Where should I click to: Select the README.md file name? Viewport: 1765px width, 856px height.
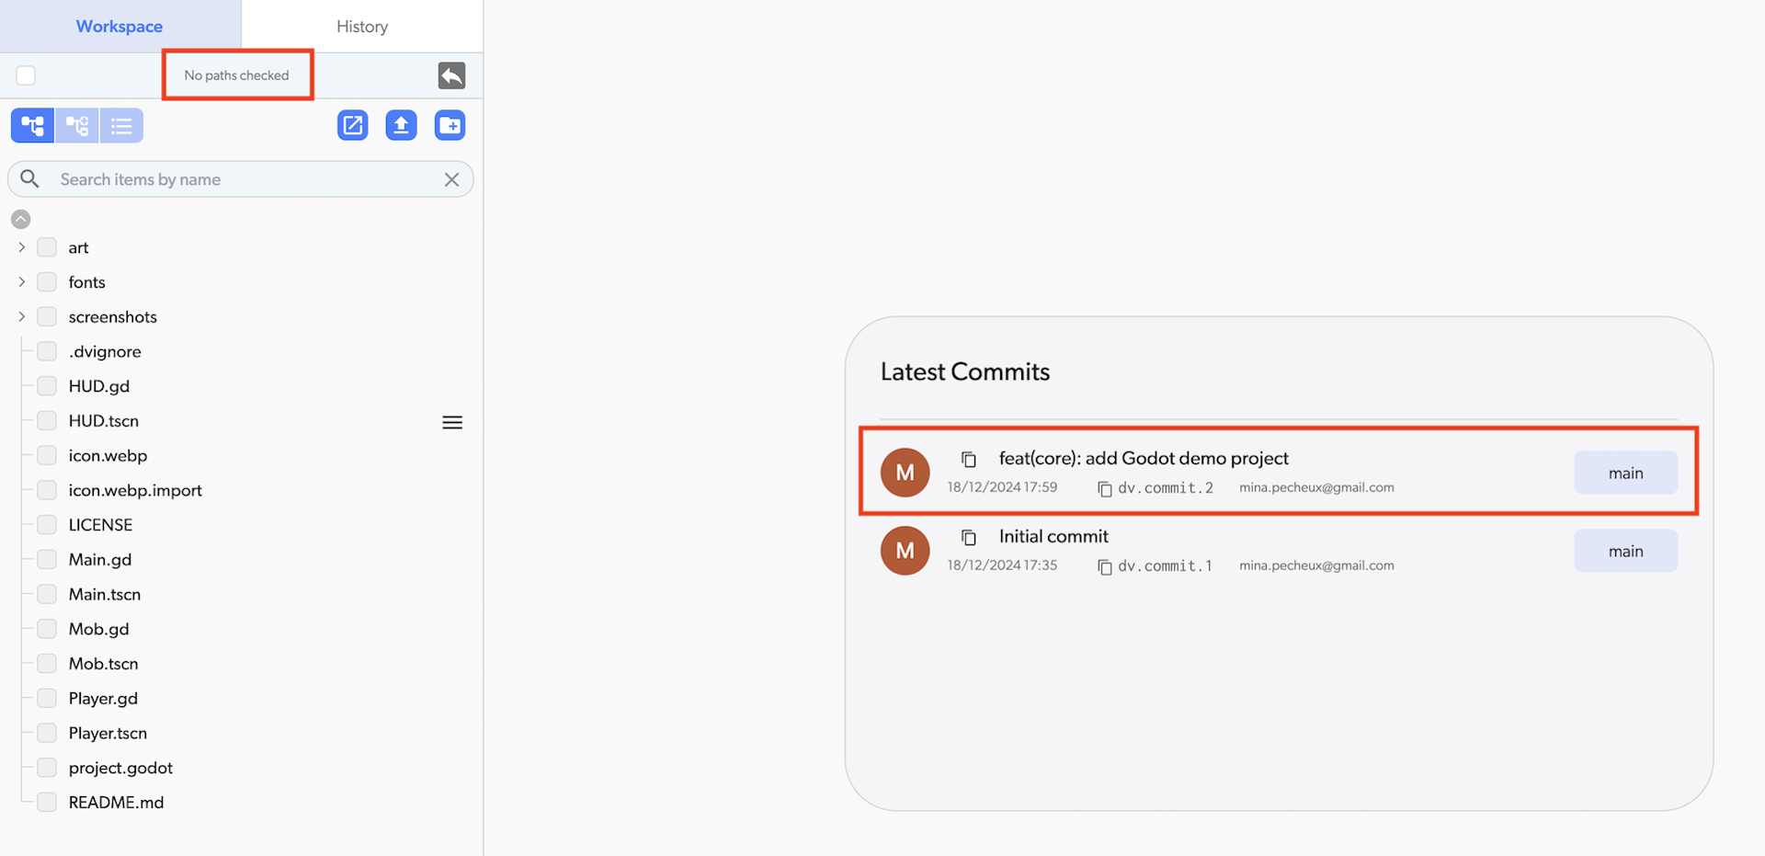coord(116,802)
